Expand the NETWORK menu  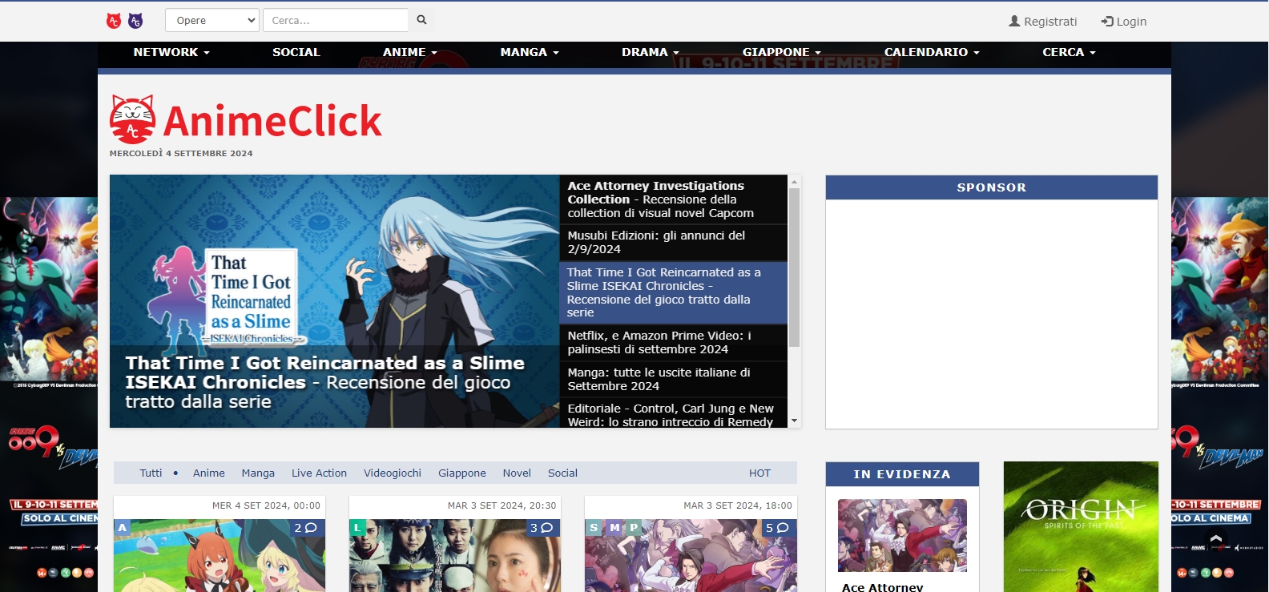click(x=171, y=52)
